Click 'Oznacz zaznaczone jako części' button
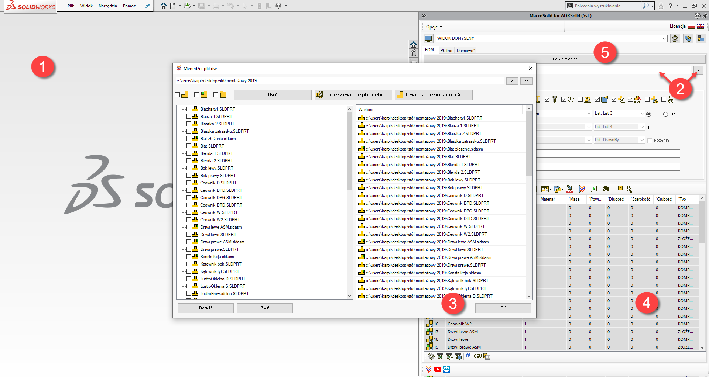 tap(434, 95)
